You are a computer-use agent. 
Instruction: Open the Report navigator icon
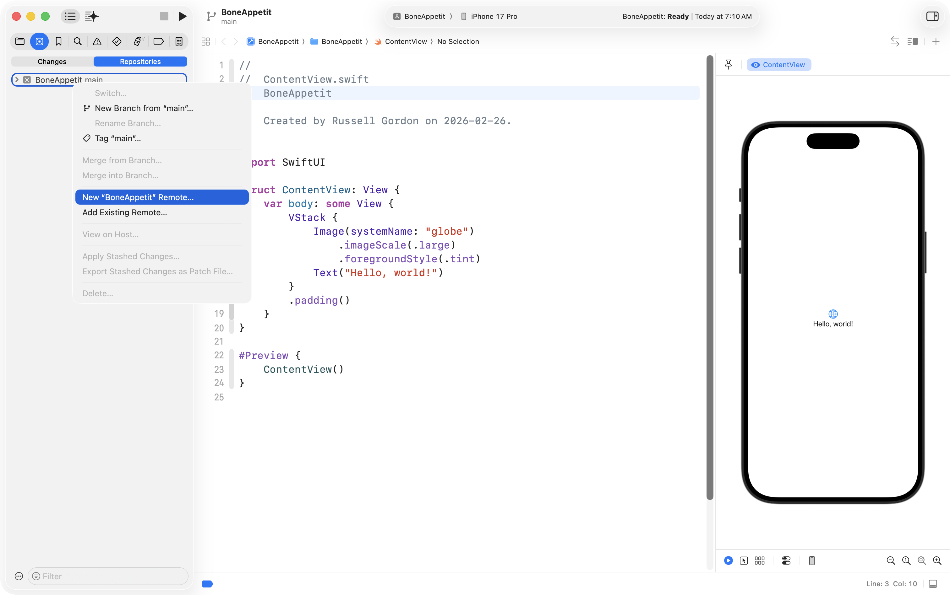coord(179,41)
